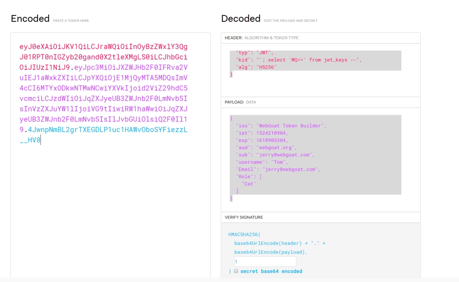Click the "aud": "webgoat.org" payload line
This screenshot has height=282, width=459.
tap(267, 148)
